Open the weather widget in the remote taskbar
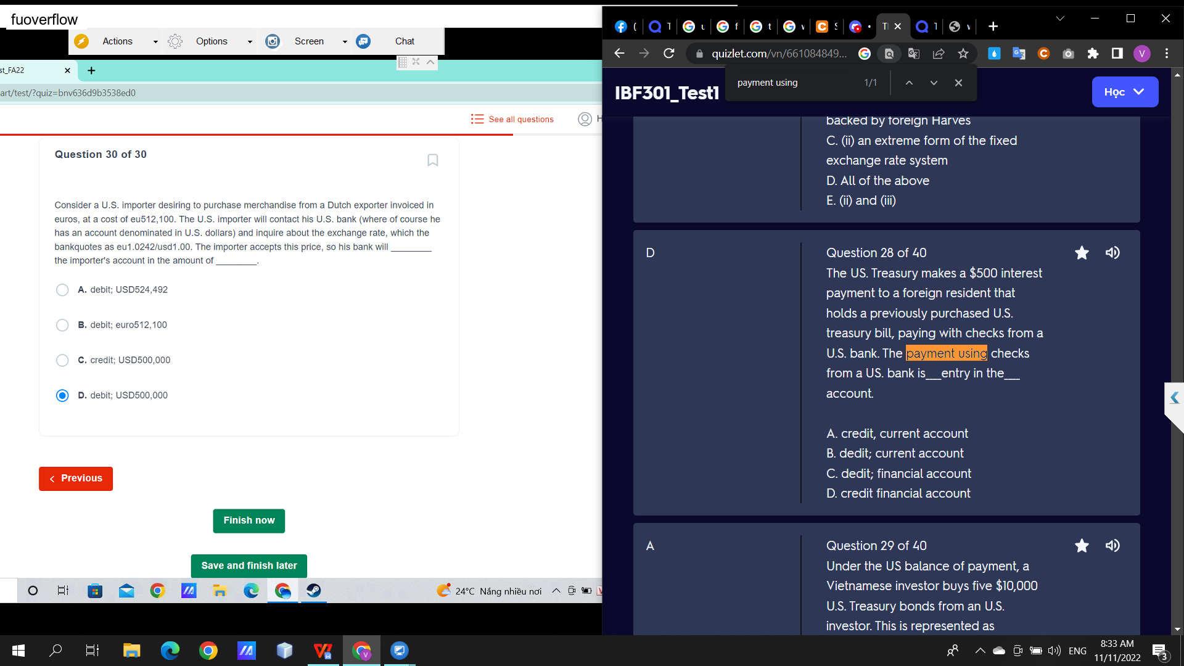The image size is (1184, 666). pos(489,591)
